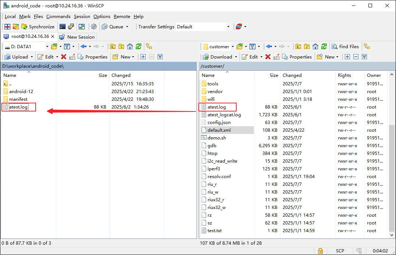Screen dimensions: 396x255
Task: Switch to New Session tab
Action: click(x=77, y=37)
